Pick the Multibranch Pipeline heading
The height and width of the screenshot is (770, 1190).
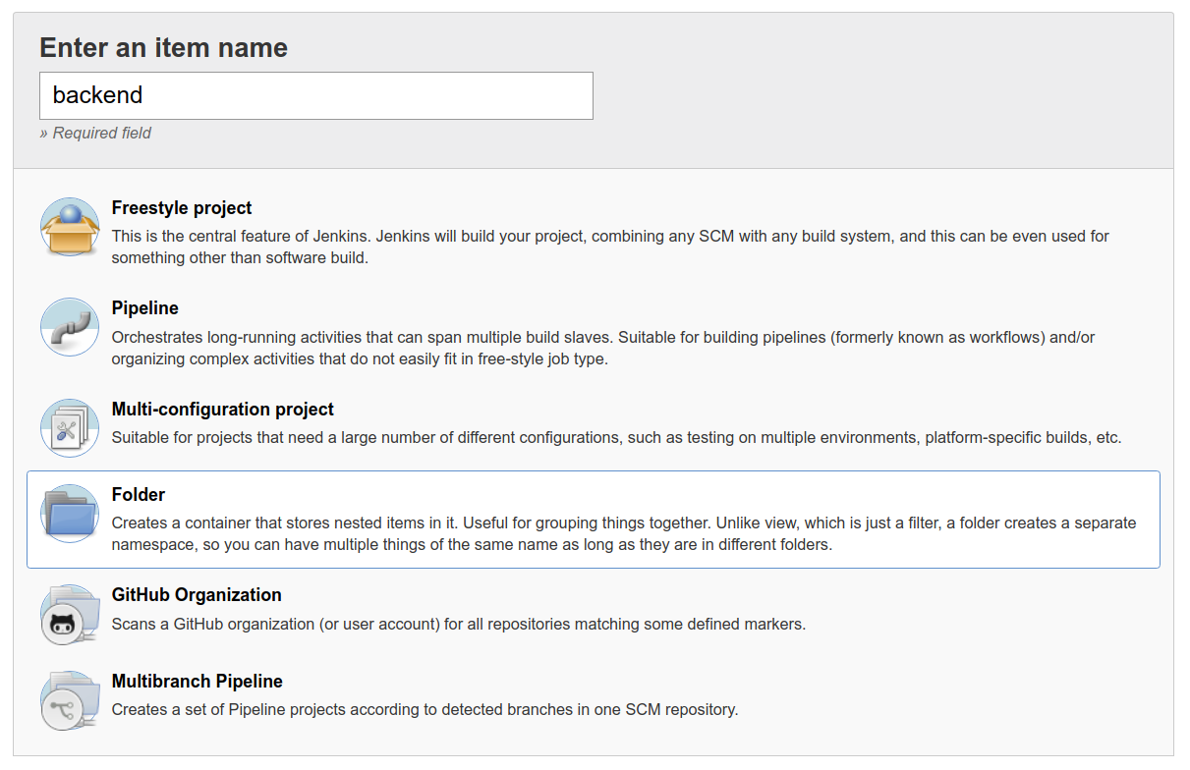[x=198, y=682]
